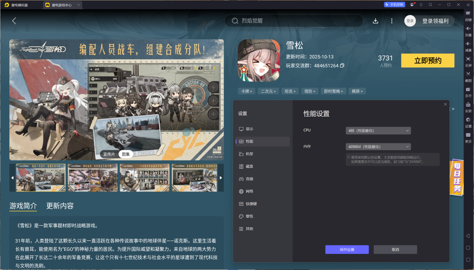The height and width of the screenshot is (270, 474).
Task: Select the first screenshot thumbnail
Action: pos(41,177)
